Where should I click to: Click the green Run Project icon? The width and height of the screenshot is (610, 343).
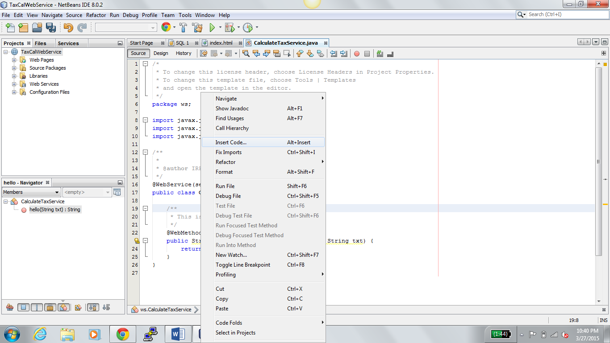tap(213, 28)
